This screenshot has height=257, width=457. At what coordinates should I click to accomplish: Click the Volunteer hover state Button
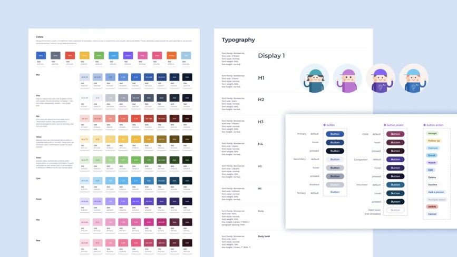click(395, 193)
